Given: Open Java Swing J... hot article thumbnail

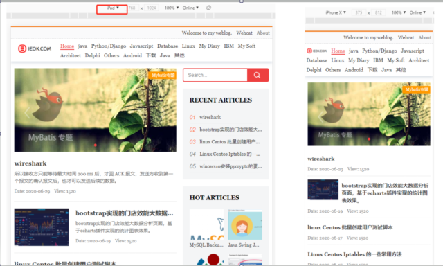Looking at the screenshot, I should click(245, 224).
